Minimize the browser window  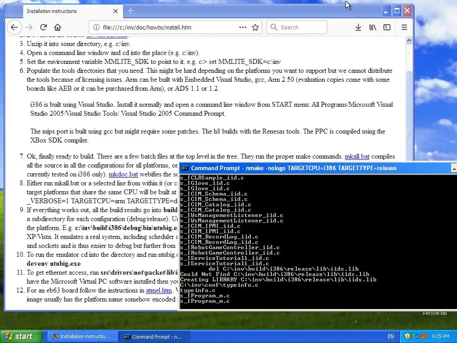click(386, 11)
